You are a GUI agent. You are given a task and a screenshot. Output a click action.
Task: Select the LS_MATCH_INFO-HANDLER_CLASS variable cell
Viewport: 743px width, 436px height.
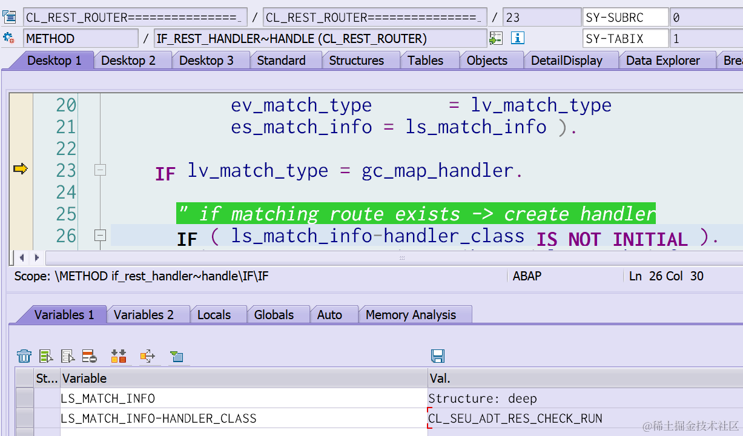[243, 418]
